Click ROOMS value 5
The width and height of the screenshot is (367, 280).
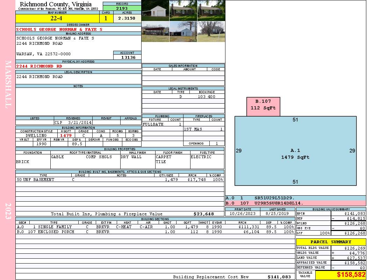point(117,135)
